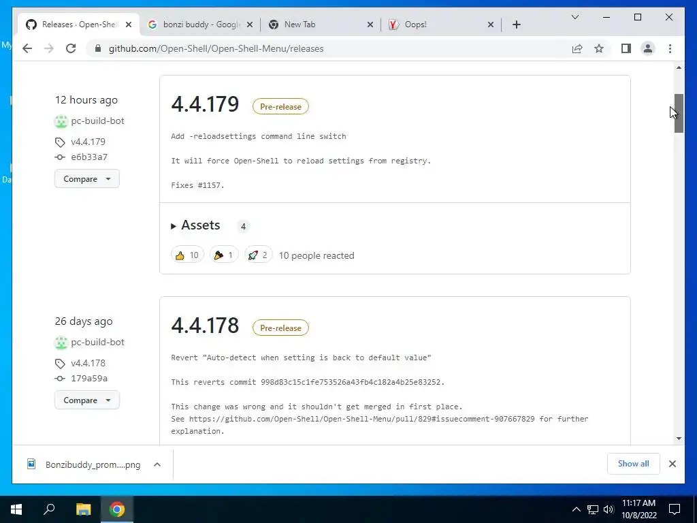Reload the GitHub releases page
The width and height of the screenshot is (697, 523).
(71, 48)
